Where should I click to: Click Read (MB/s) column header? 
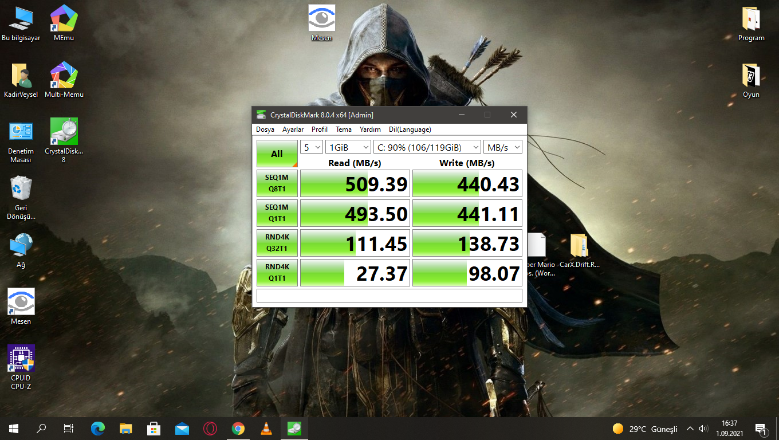click(355, 163)
